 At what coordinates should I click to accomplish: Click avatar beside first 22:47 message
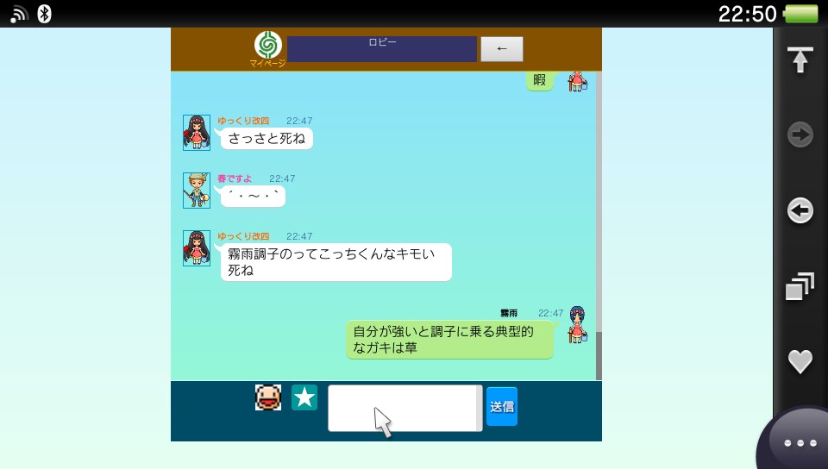(197, 133)
